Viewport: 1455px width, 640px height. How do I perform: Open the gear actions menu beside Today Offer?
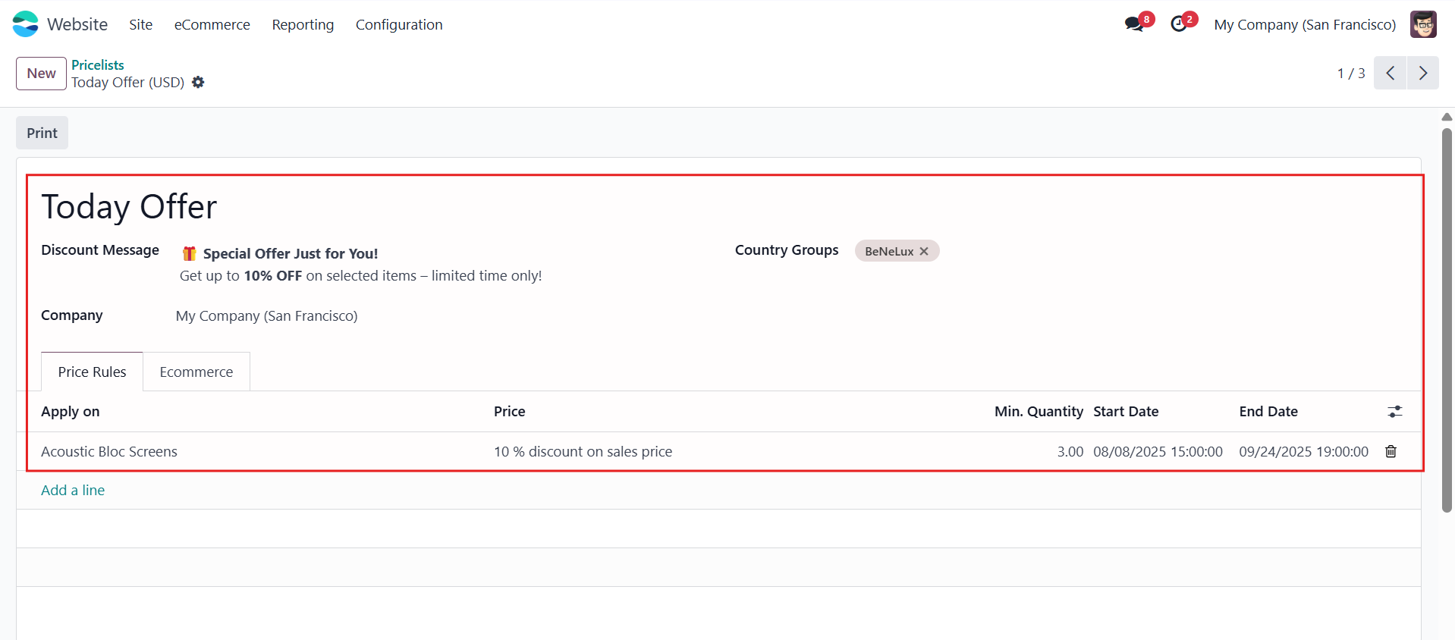(x=198, y=82)
